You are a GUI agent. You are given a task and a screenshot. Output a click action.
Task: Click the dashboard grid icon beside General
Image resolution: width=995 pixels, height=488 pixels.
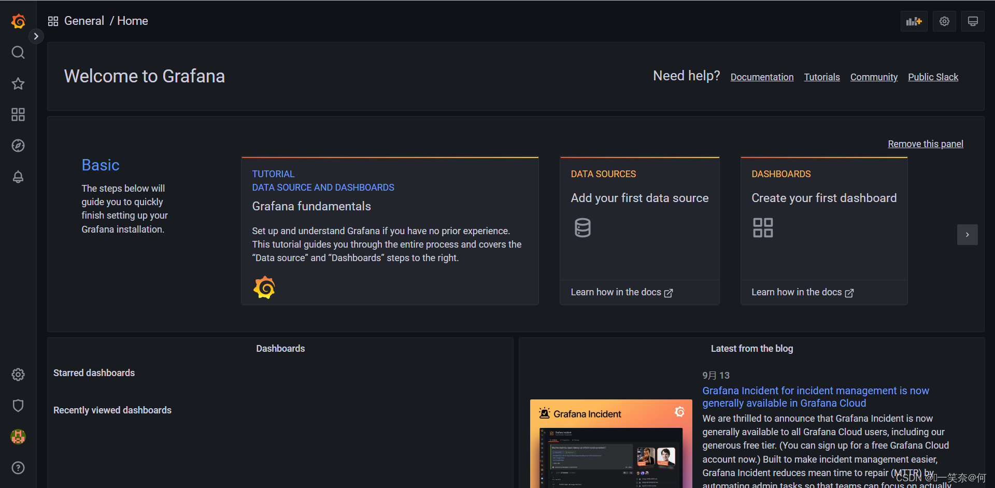point(53,21)
